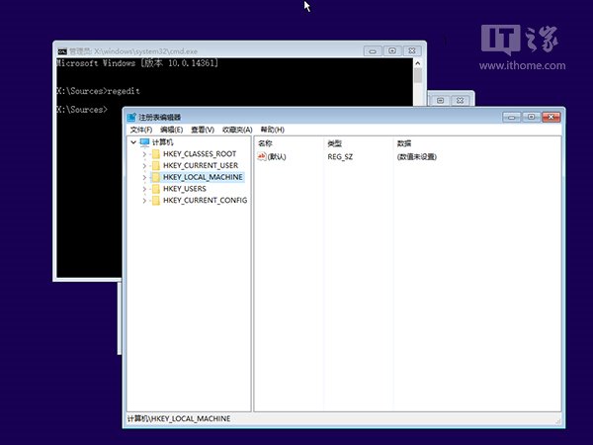Collapse the 计算机 root node
The width and height of the screenshot is (593, 445).
[x=133, y=142]
